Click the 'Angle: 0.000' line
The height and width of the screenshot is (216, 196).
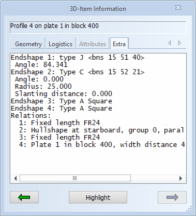click(x=39, y=79)
